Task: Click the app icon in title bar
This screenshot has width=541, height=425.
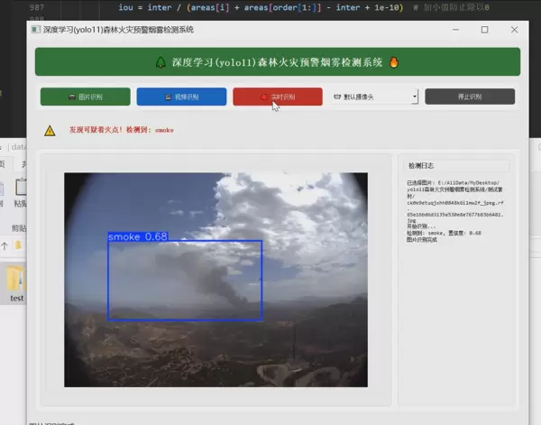Action: 35,30
